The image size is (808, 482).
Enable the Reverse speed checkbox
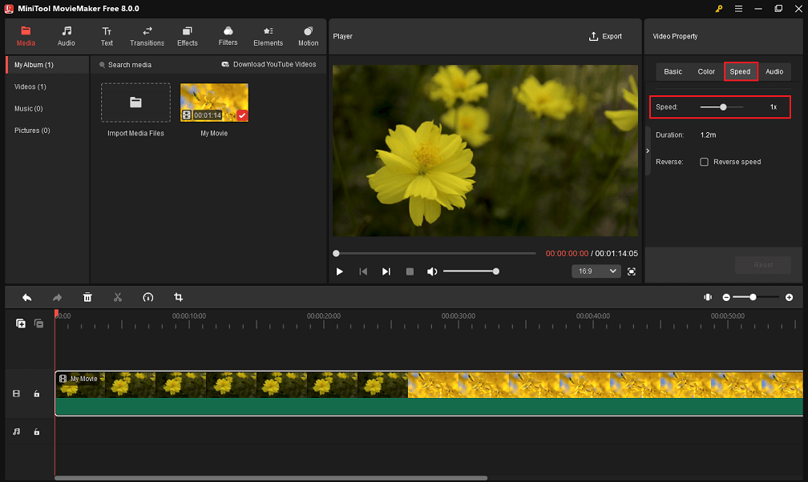(704, 162)
